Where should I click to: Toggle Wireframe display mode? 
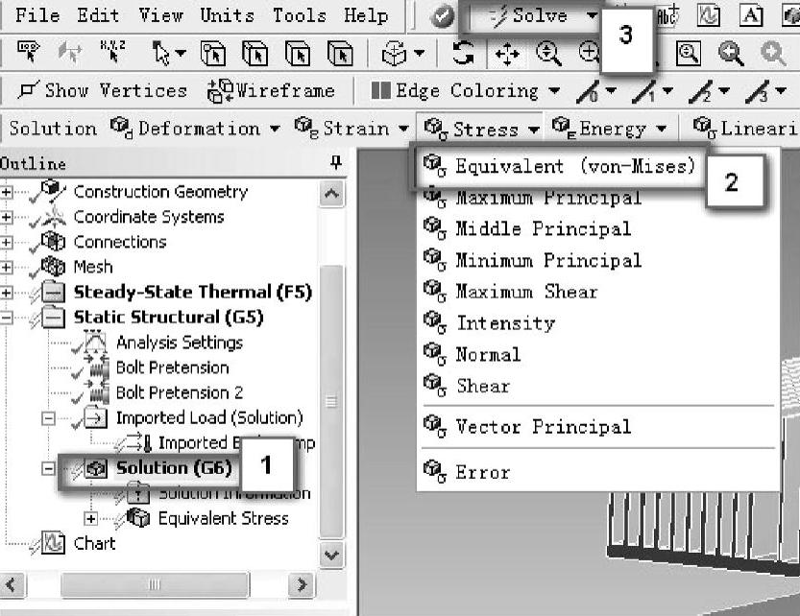click(x=271, y=91)
